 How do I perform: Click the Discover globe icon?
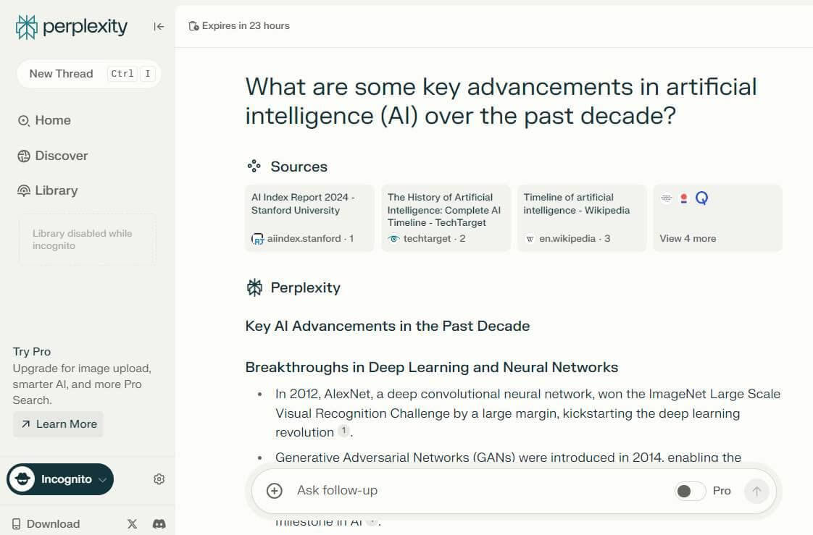24,156
